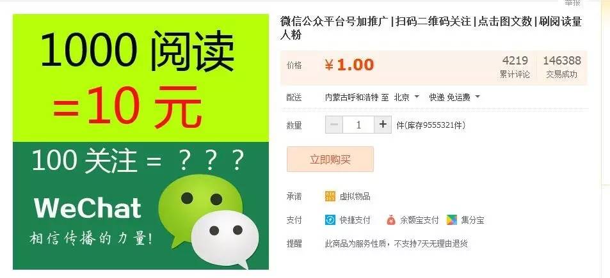This screenshot has width=610, height=278.
Task: Expand the 快递 免运费 shipping dropdown
Action: (x=454, y=97)
